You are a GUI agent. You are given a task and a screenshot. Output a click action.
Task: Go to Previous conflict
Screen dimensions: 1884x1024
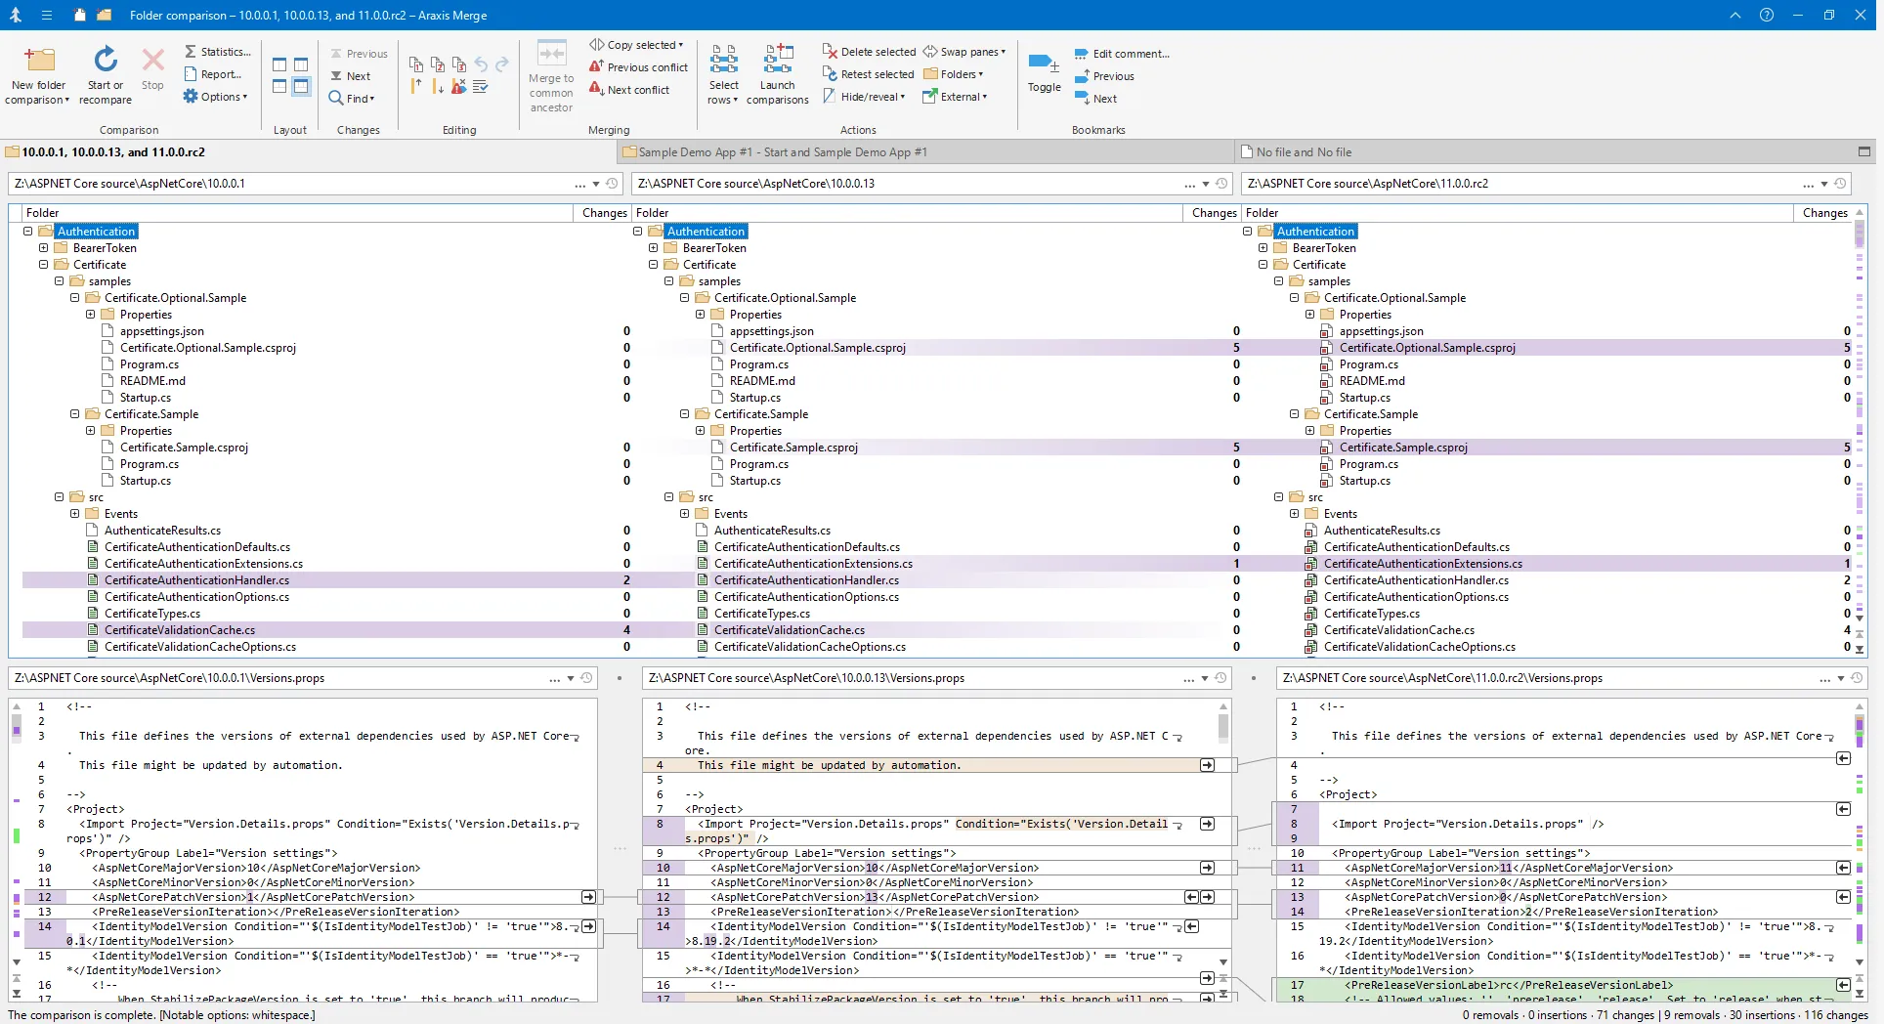tap(639, 67)
